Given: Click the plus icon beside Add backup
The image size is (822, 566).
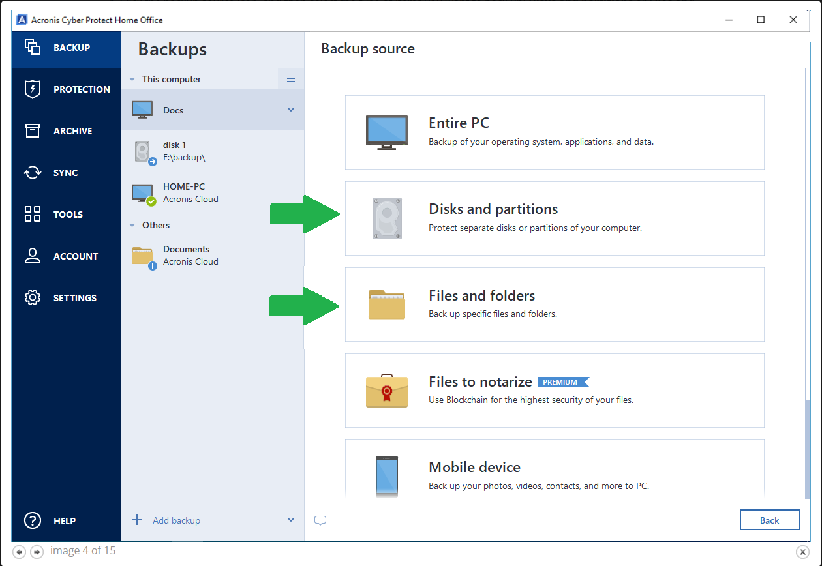Looking at the screenshot, I should (137, 520).
